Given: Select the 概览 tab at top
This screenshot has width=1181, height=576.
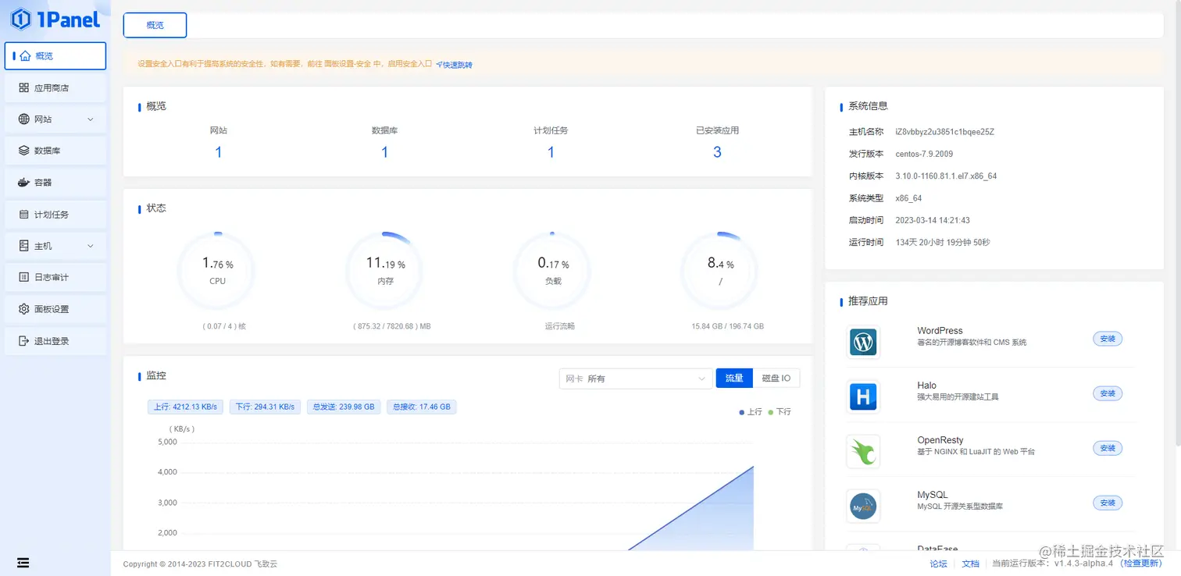Looking at the screenshot, I should tap(155, 25).
